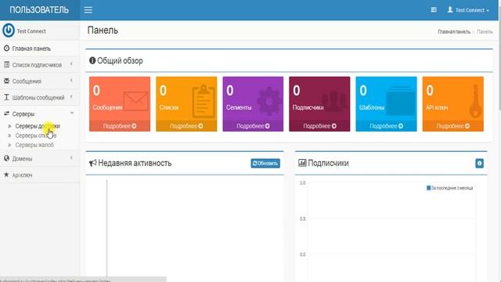Expand Домены sidebar menu
This screenshot has width=501, height=282.
[40, 158]
